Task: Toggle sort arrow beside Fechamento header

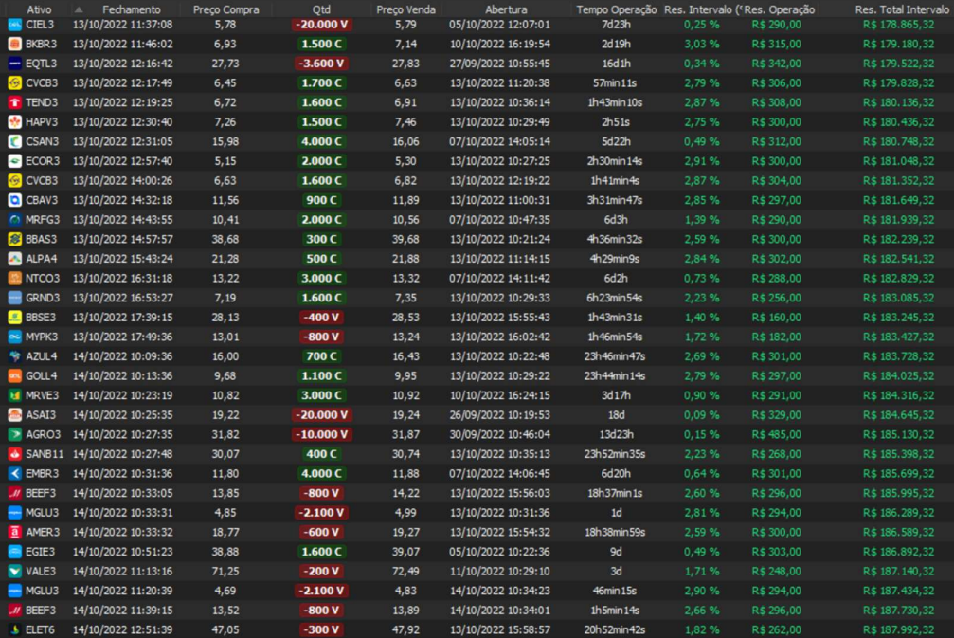Action: tap(80, 9)
